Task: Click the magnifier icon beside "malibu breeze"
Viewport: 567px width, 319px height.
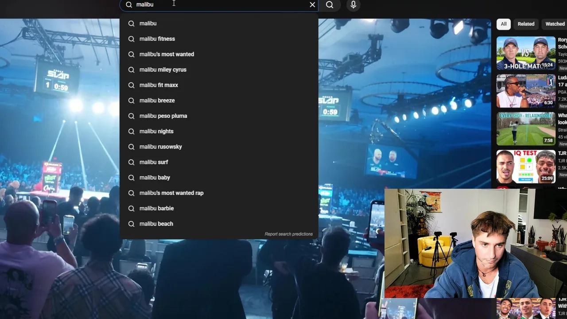Action: tap(131, 101)
